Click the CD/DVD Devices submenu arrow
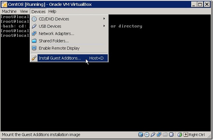 (x=104, y=19)
